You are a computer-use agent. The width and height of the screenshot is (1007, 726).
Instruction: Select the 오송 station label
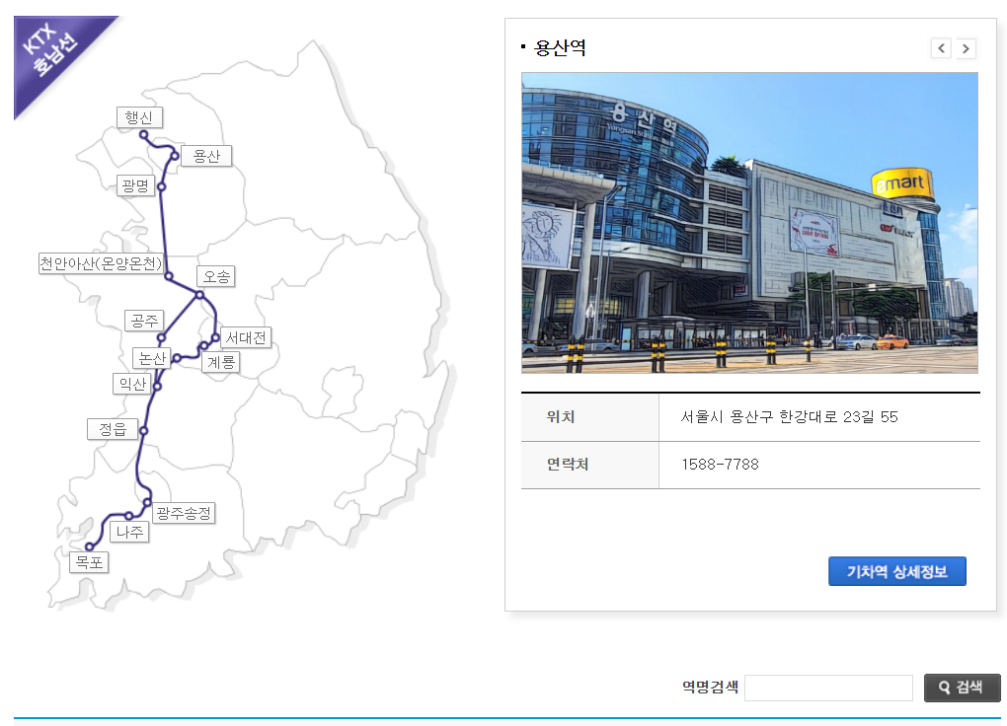216,276
